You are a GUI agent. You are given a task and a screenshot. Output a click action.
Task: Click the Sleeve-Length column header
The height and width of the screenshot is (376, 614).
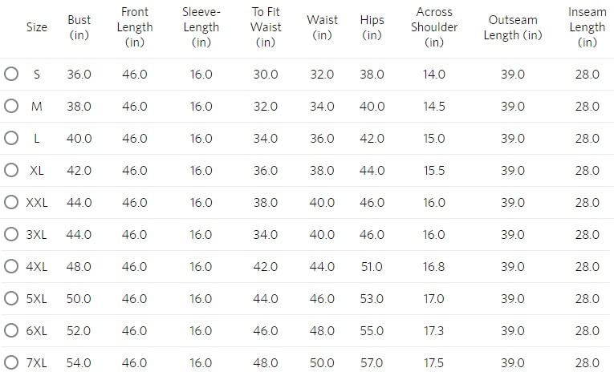(201, 27)
